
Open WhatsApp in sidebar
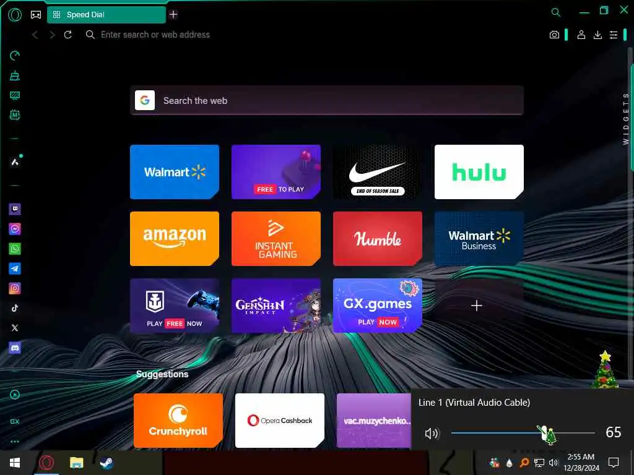point(15,249)
